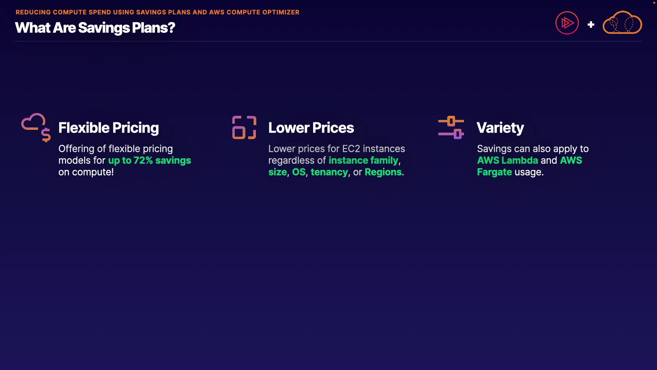657x370 pixels.
Task: Click the green "size" text
Action: click(x=278, y=172)
